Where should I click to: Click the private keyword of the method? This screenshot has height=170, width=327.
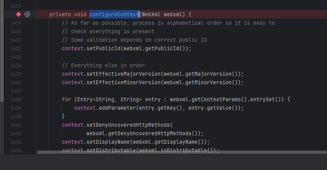(x=60, y=14)
